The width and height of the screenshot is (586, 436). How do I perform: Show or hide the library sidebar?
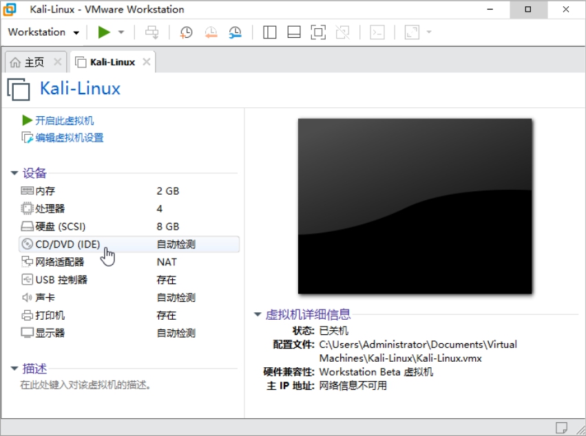(270, 32)
